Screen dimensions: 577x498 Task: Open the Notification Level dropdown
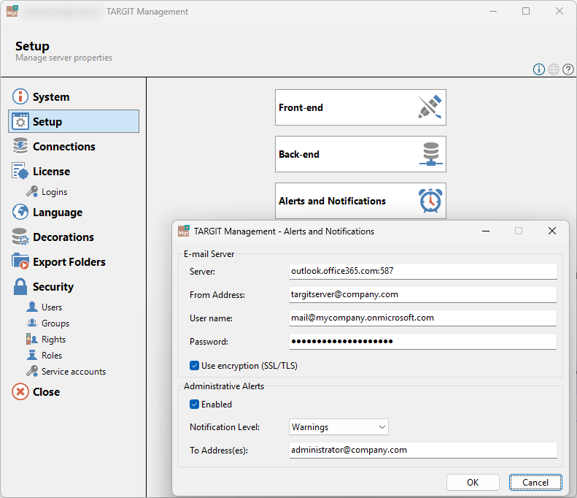pos(338,427)
